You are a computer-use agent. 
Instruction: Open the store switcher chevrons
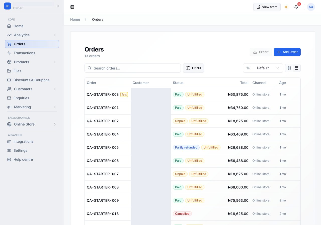click(58, 6)
